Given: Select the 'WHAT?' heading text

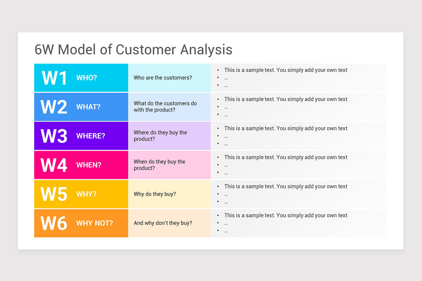Looking at the screenshot, I should pyautogui.click(x=88, y=107).
